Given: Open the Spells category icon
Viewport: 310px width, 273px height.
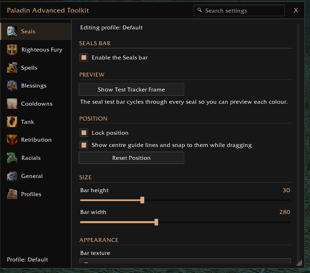Looking at the screenshot, I should pyautogui.click(x=12, y=68).
